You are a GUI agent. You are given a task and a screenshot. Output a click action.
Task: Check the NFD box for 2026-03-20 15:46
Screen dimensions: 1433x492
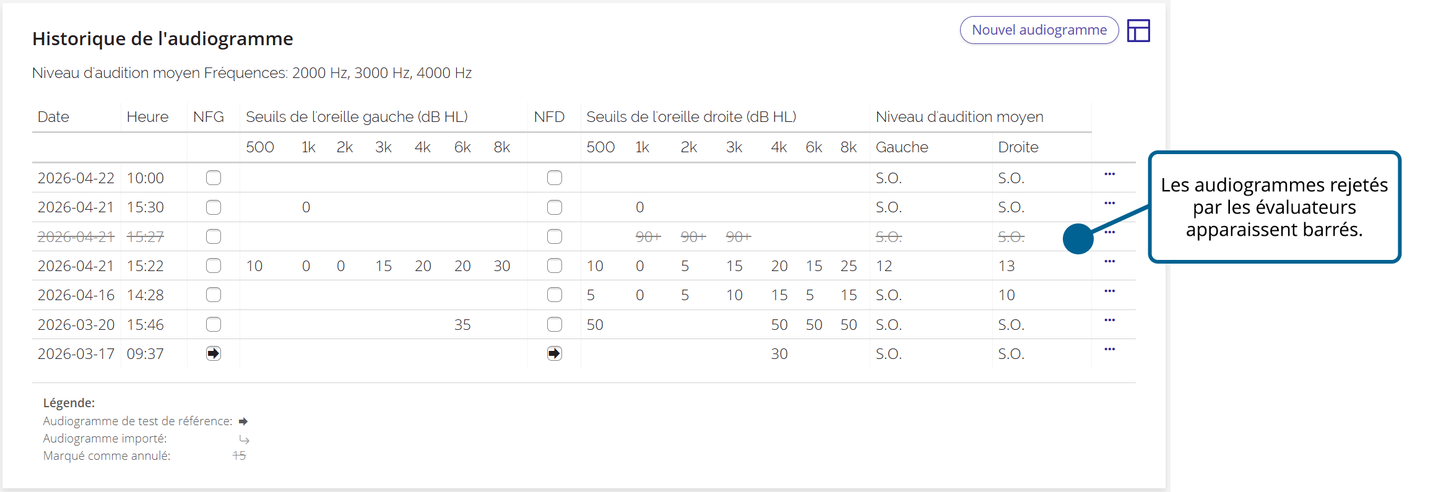[x=555, y=324]
